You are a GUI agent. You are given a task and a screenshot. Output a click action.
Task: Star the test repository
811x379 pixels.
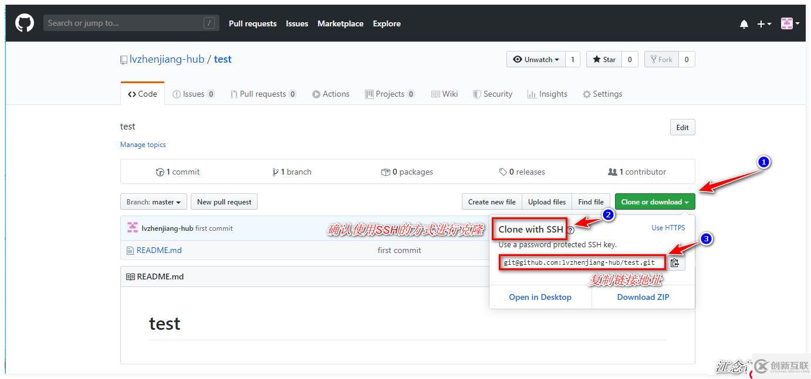coord(604,59)
